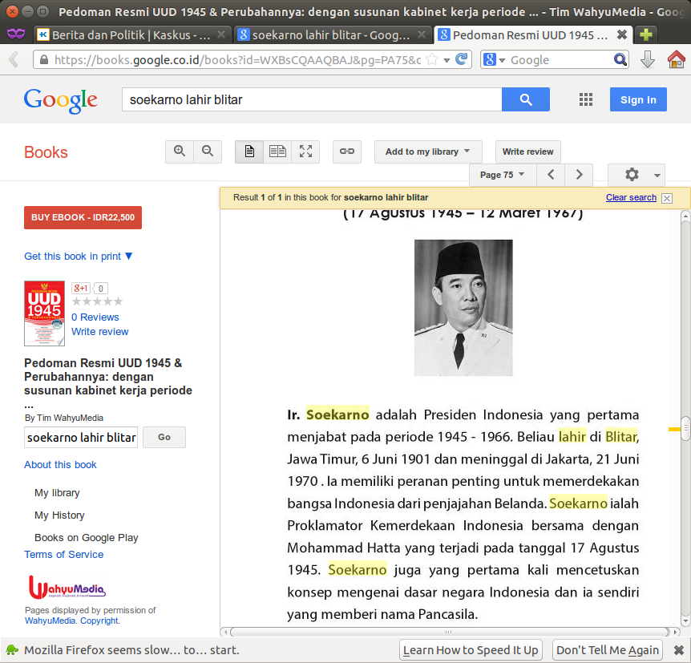This screenshot has height=663, width=691.
Task: Click the in-book search input field
Action: 81,437
